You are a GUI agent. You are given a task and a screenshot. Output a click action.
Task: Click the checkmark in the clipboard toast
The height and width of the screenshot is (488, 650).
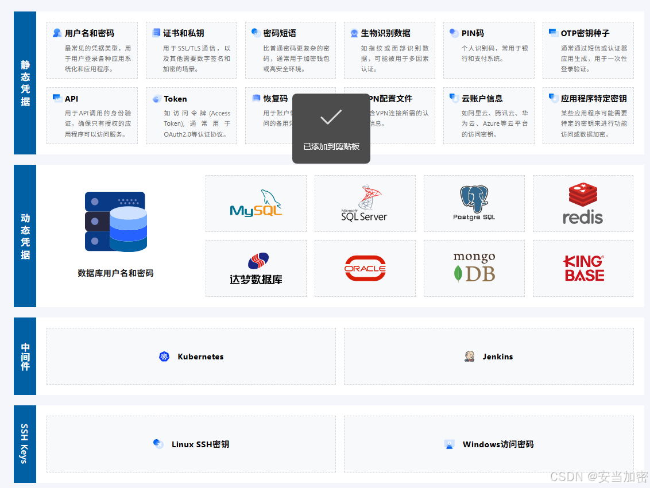click(x=331, y=117)
